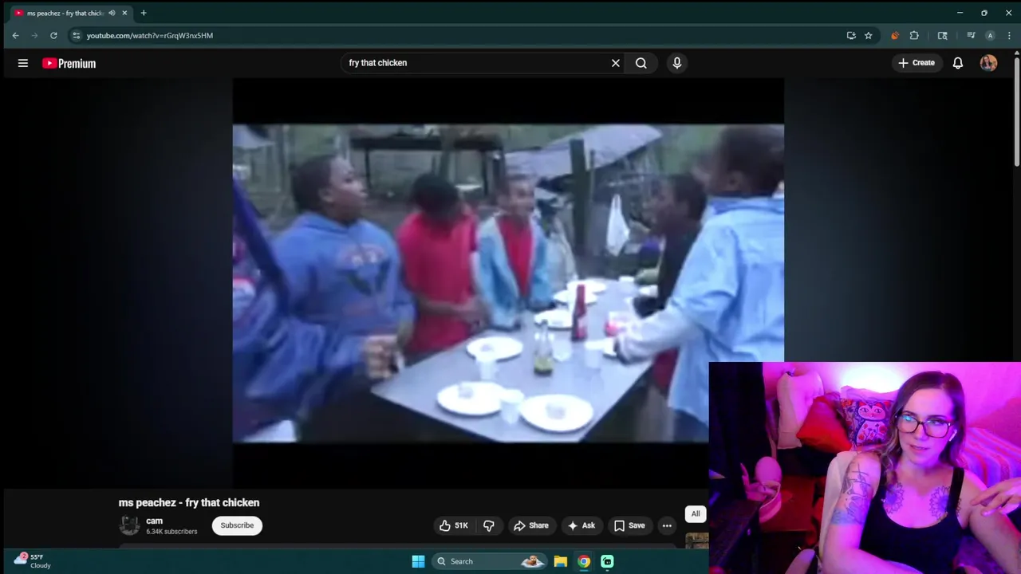Screen dimensions: 1021x574
Task: Open the Create button
Action: (916, 63)
